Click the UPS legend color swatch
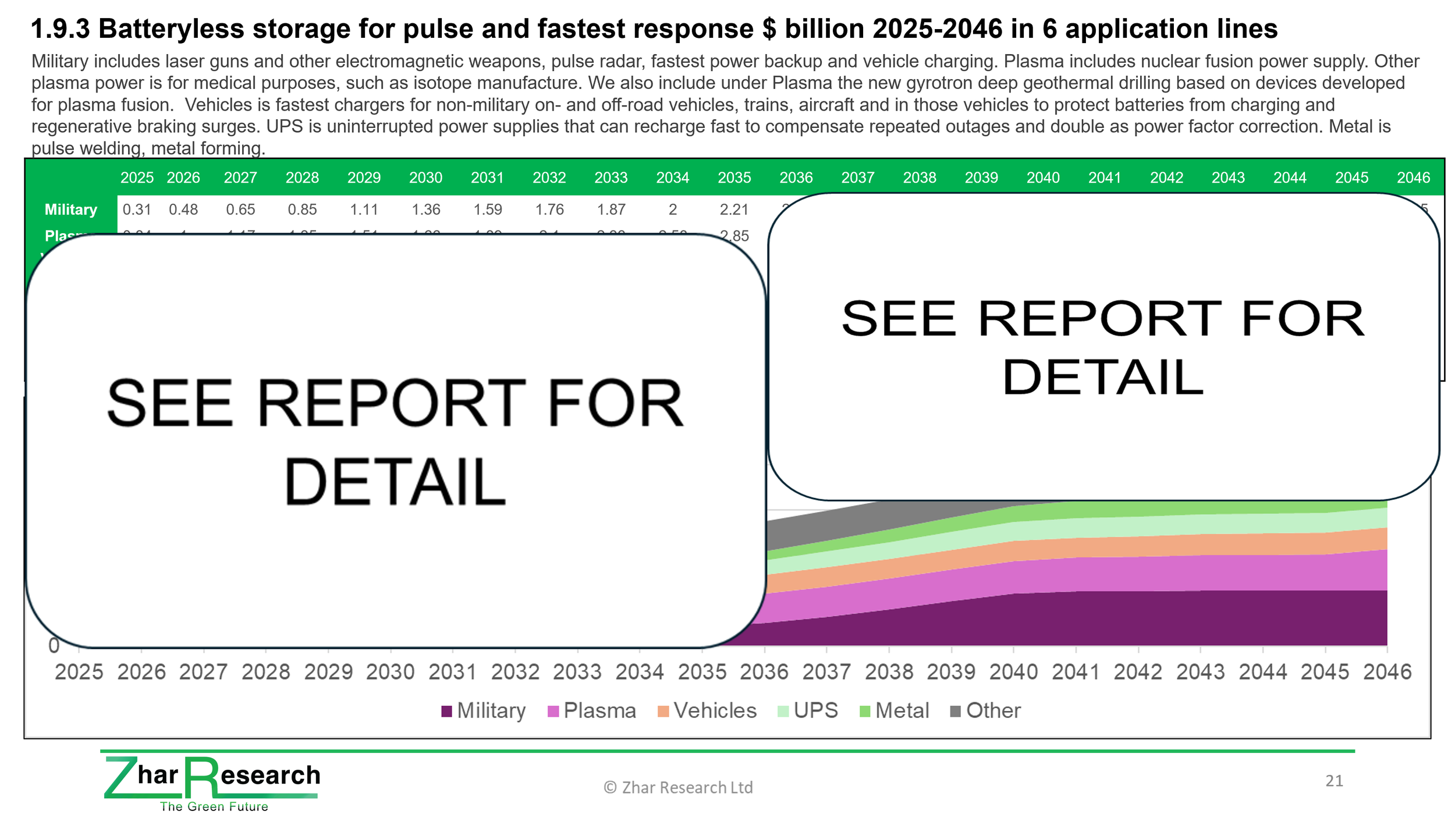The width and height of the screenshot is (1455, 818). coord(783,711)
